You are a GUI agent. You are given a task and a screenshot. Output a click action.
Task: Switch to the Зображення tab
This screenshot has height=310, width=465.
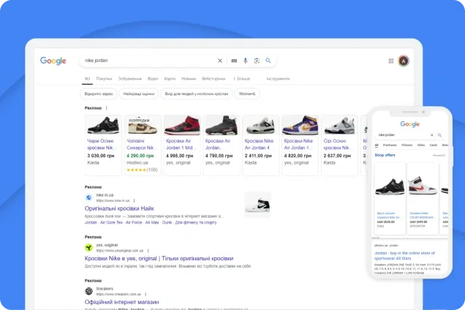tap(130, 79)
